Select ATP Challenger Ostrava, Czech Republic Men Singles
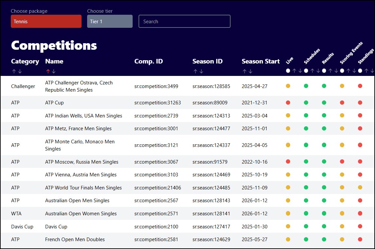 pyautogui.click(x=79, y=86)
